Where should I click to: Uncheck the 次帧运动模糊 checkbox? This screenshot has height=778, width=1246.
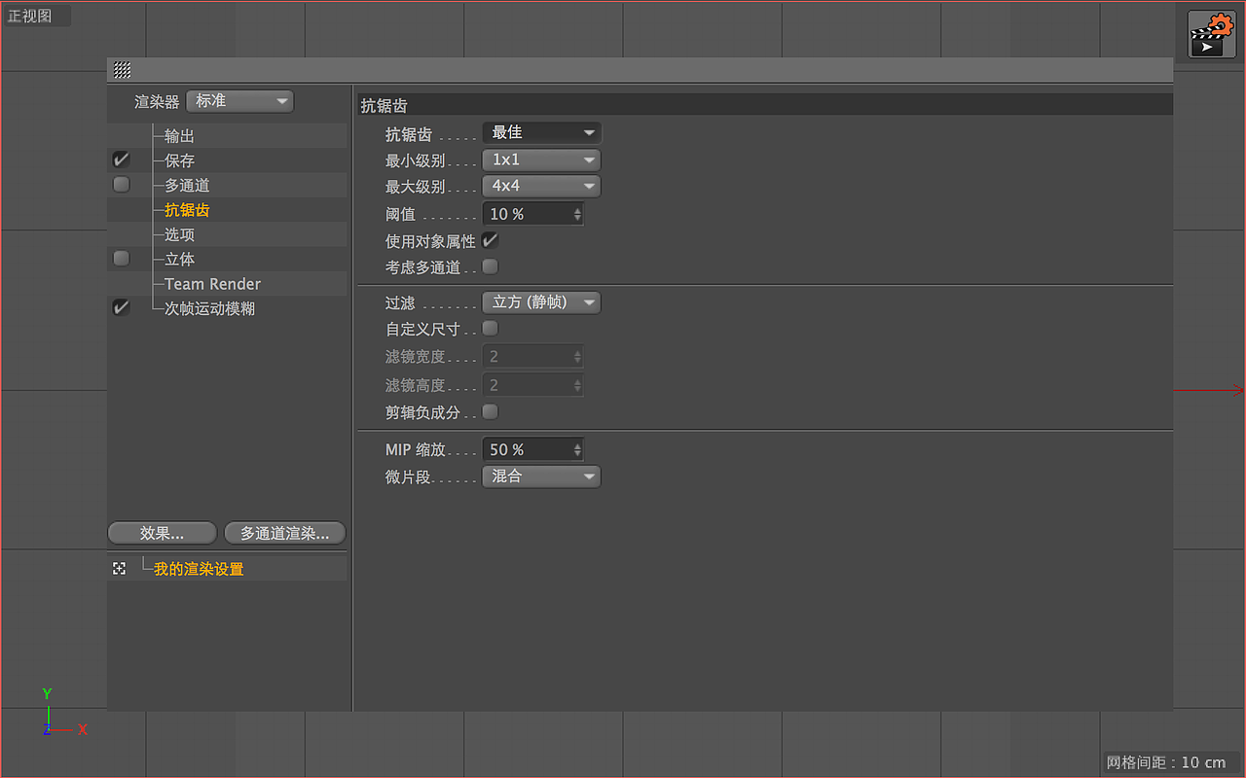click(x=121, y=307)
